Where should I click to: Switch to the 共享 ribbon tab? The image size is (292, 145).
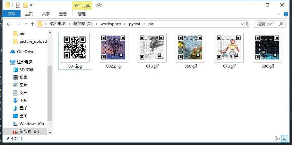coord(46,14)
